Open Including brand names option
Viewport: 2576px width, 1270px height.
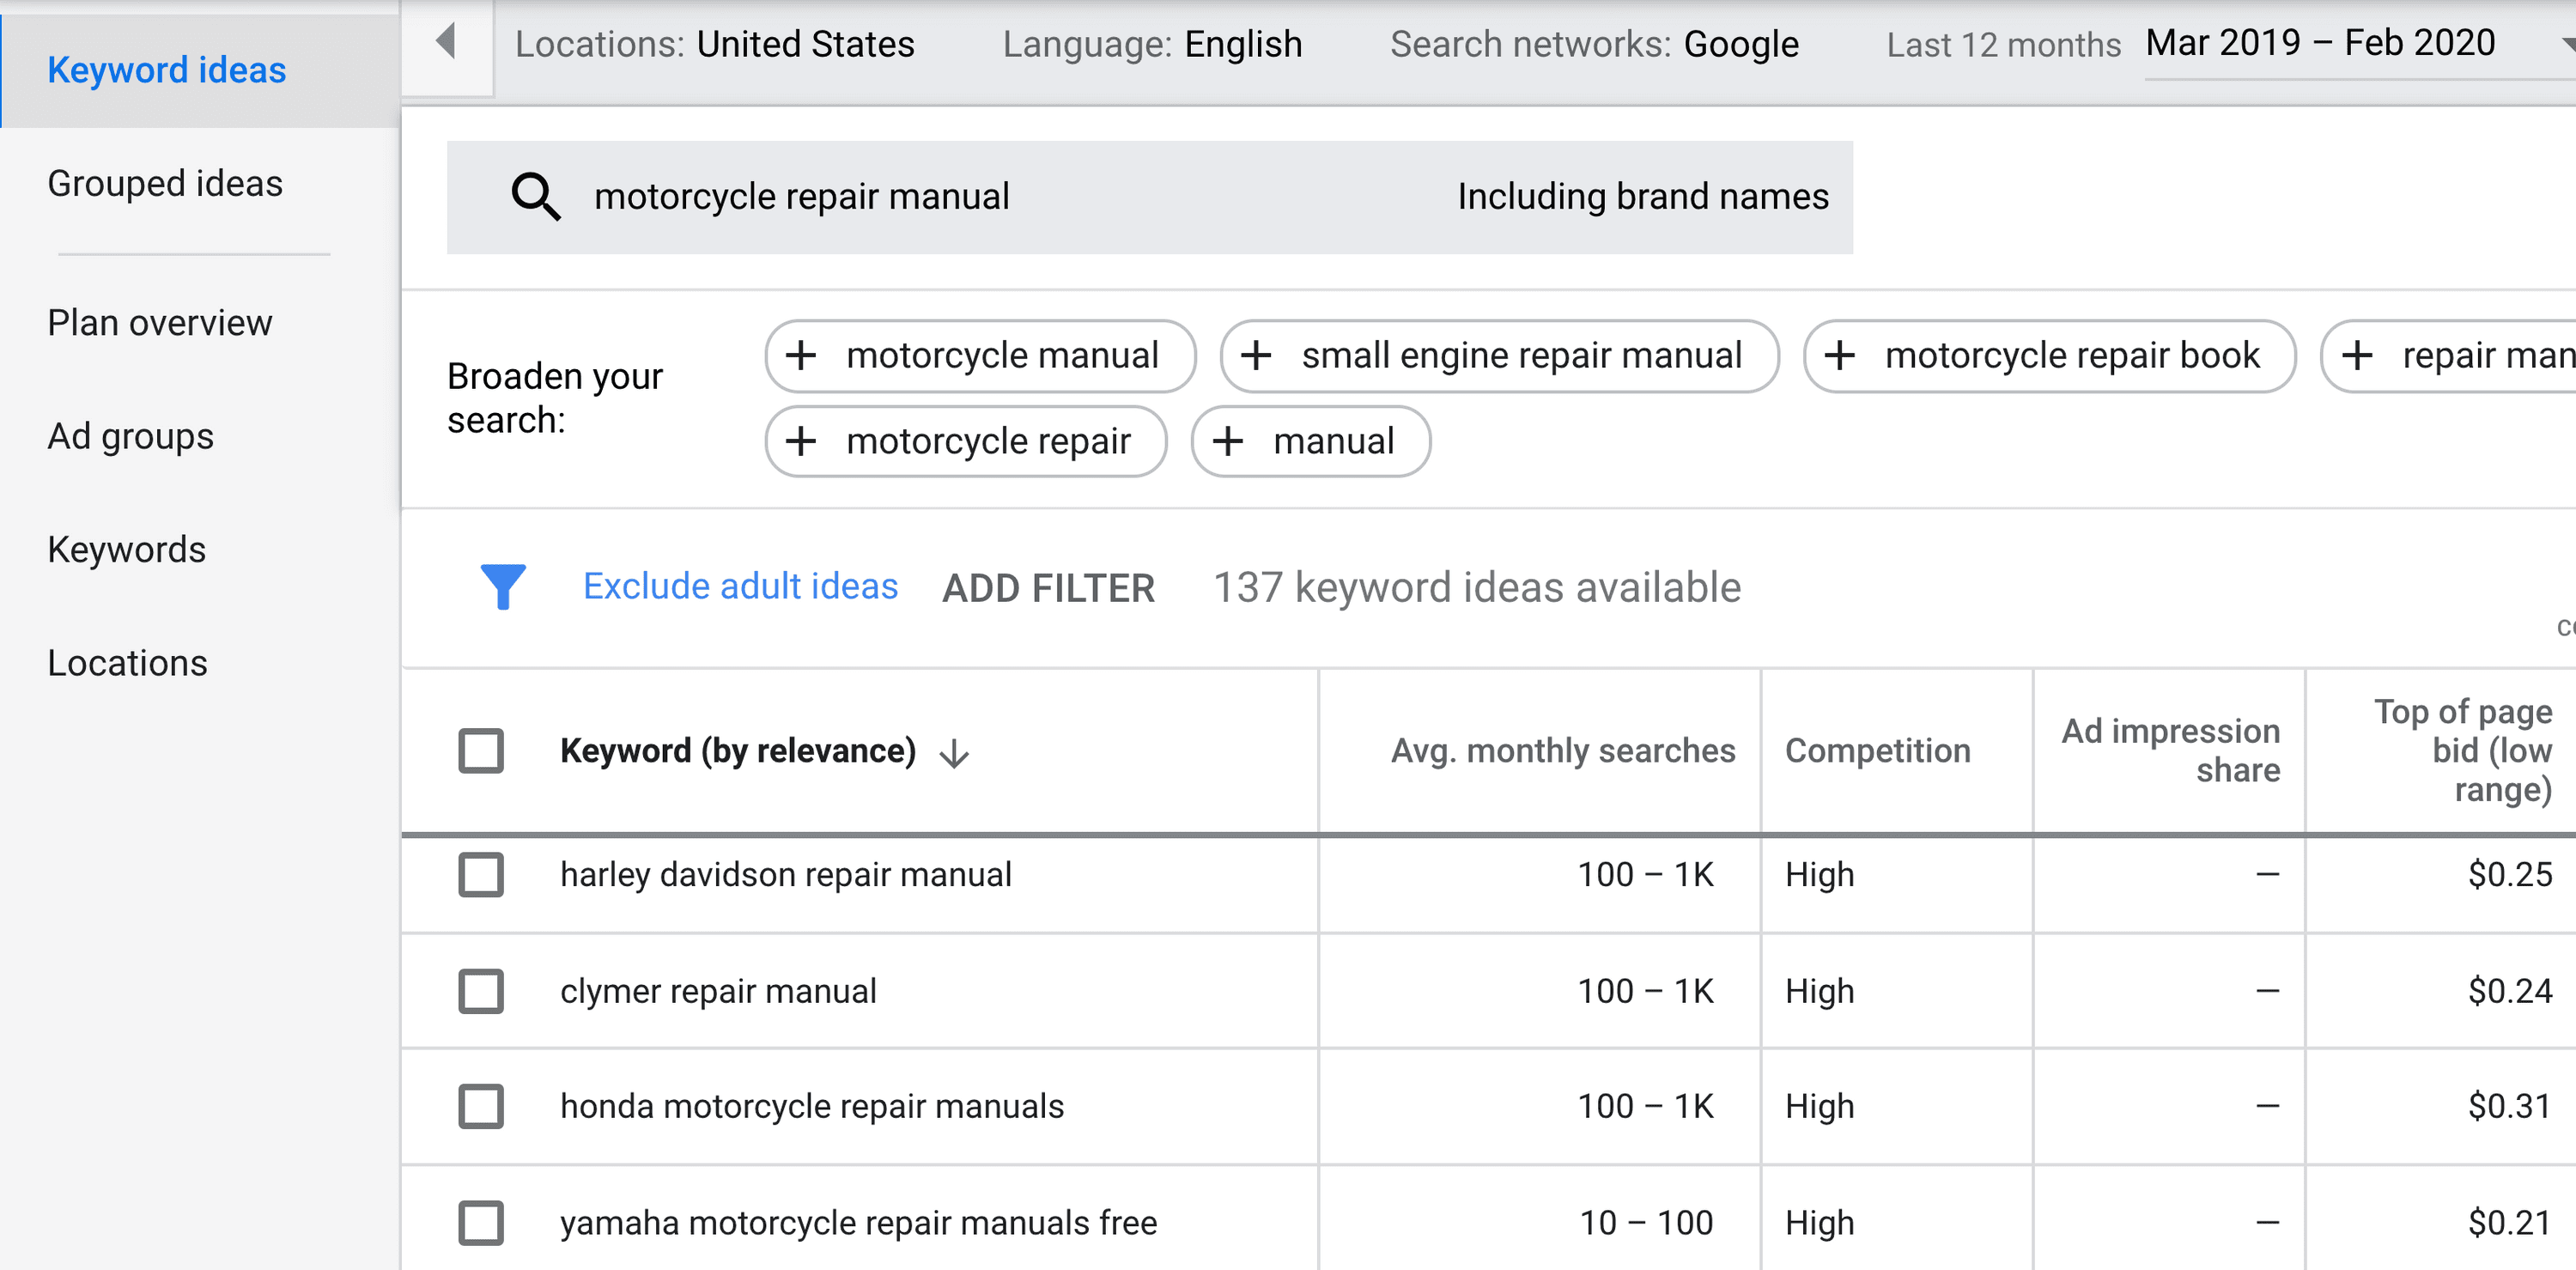[x=1643, y=196]
